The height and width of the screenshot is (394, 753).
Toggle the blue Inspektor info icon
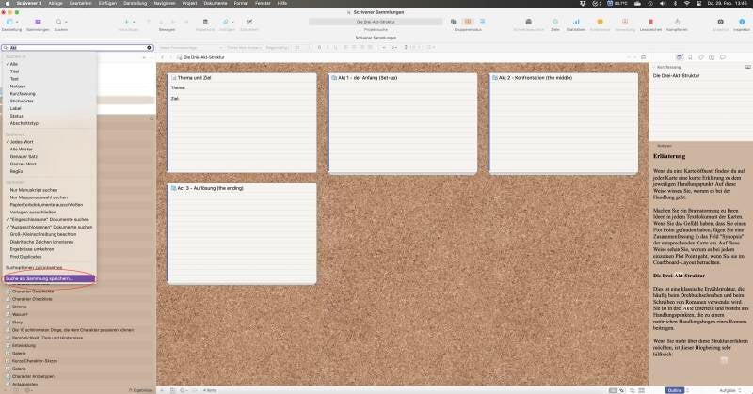742,22
